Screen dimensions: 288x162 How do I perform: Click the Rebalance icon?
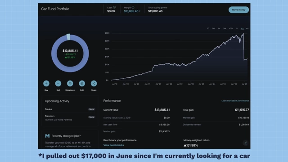point(70,83)
